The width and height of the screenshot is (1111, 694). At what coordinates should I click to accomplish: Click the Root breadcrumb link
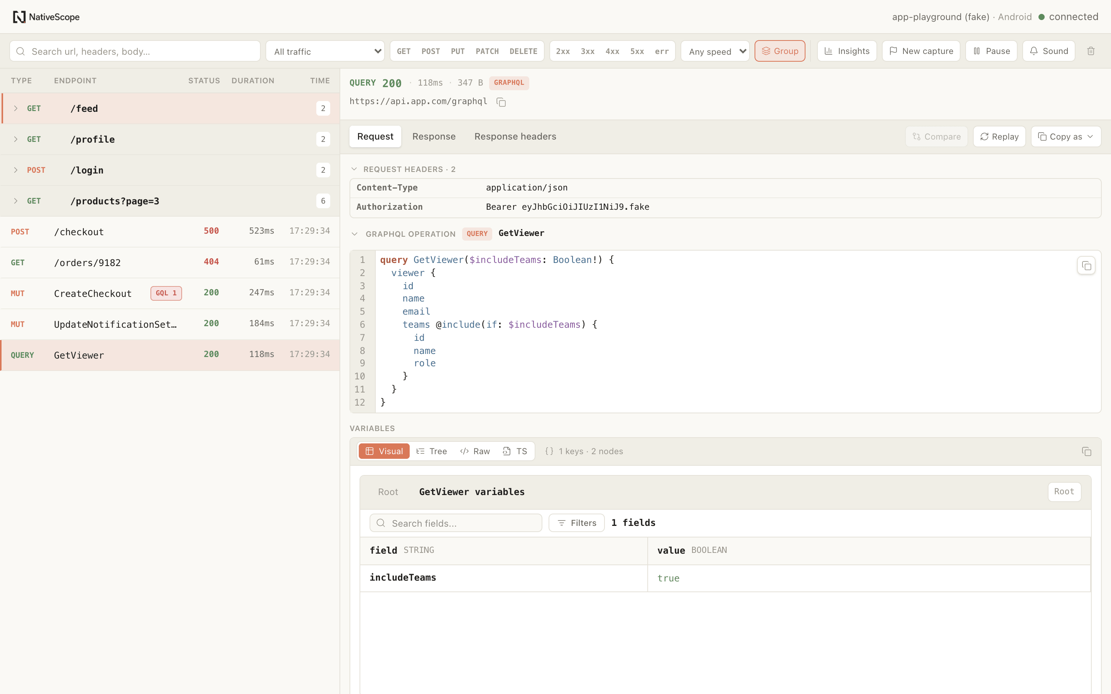(388, 492)
